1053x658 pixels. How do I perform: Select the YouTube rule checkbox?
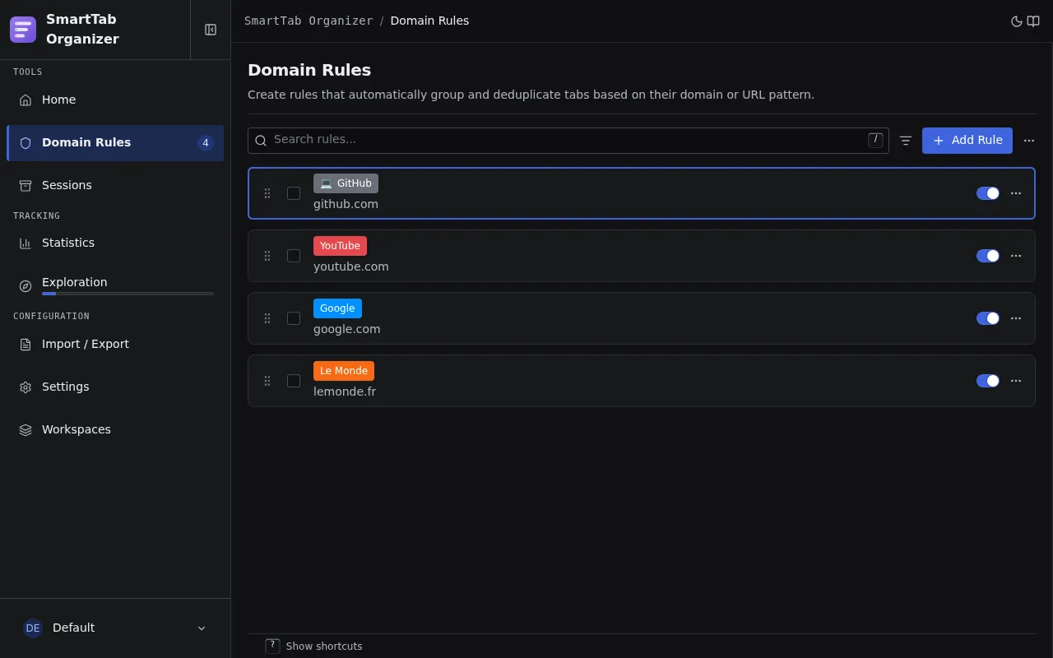(294, 256)
